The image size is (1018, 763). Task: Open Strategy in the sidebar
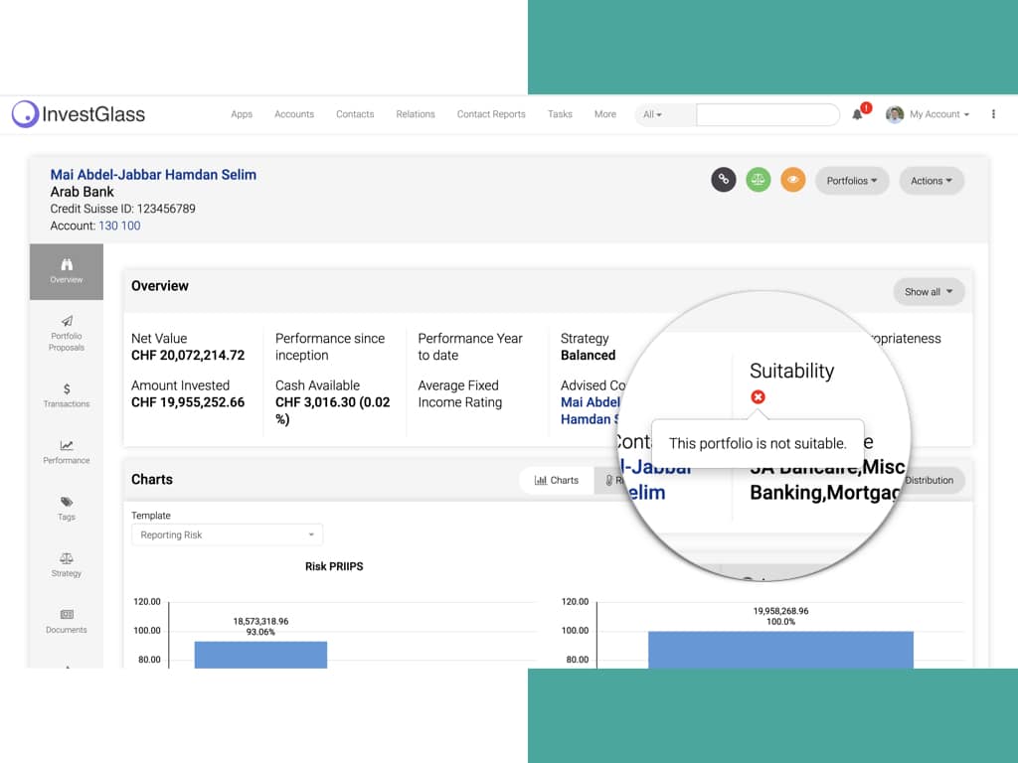67,564
